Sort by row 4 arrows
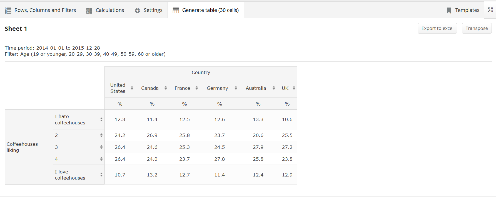 tap(101, 159)
